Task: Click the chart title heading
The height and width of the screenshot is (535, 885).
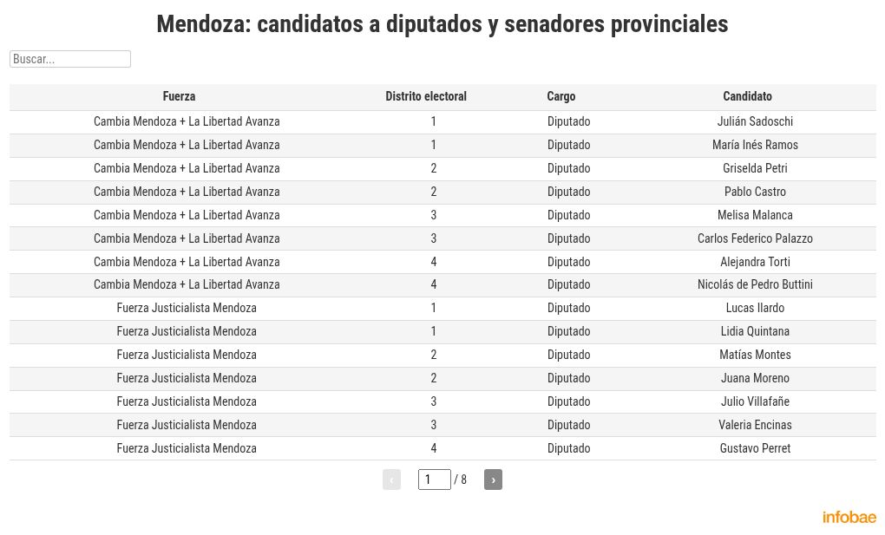Action: pos(442,24)
